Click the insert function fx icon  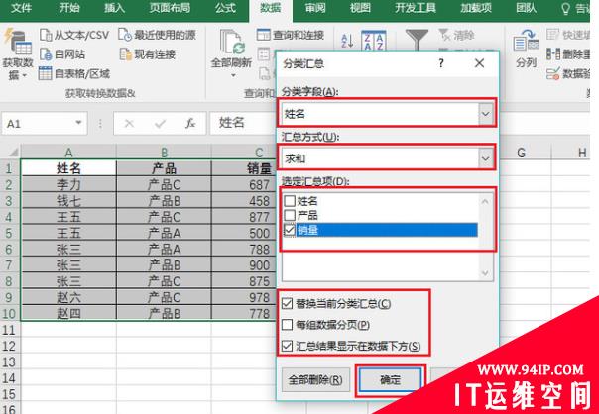[190, 123]
